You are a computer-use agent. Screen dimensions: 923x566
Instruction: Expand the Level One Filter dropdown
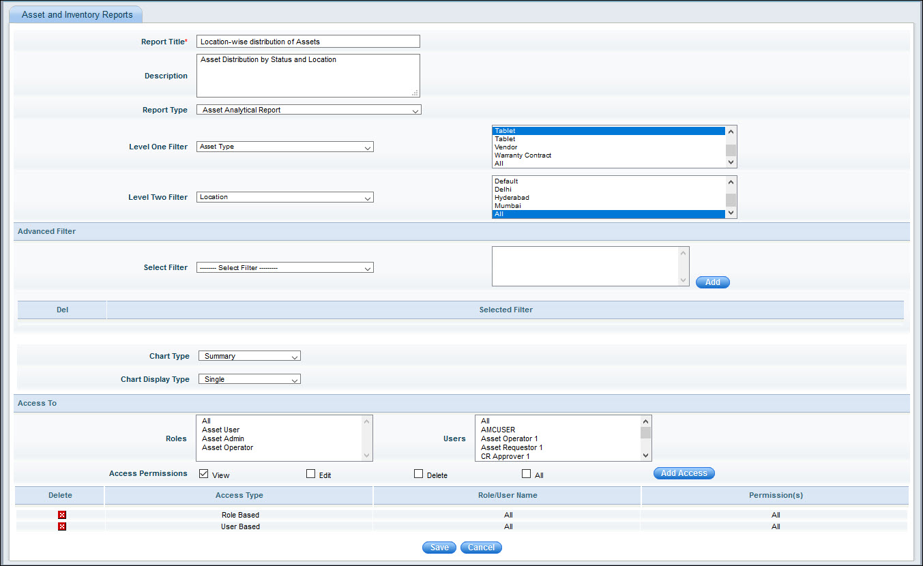(284, 147)
